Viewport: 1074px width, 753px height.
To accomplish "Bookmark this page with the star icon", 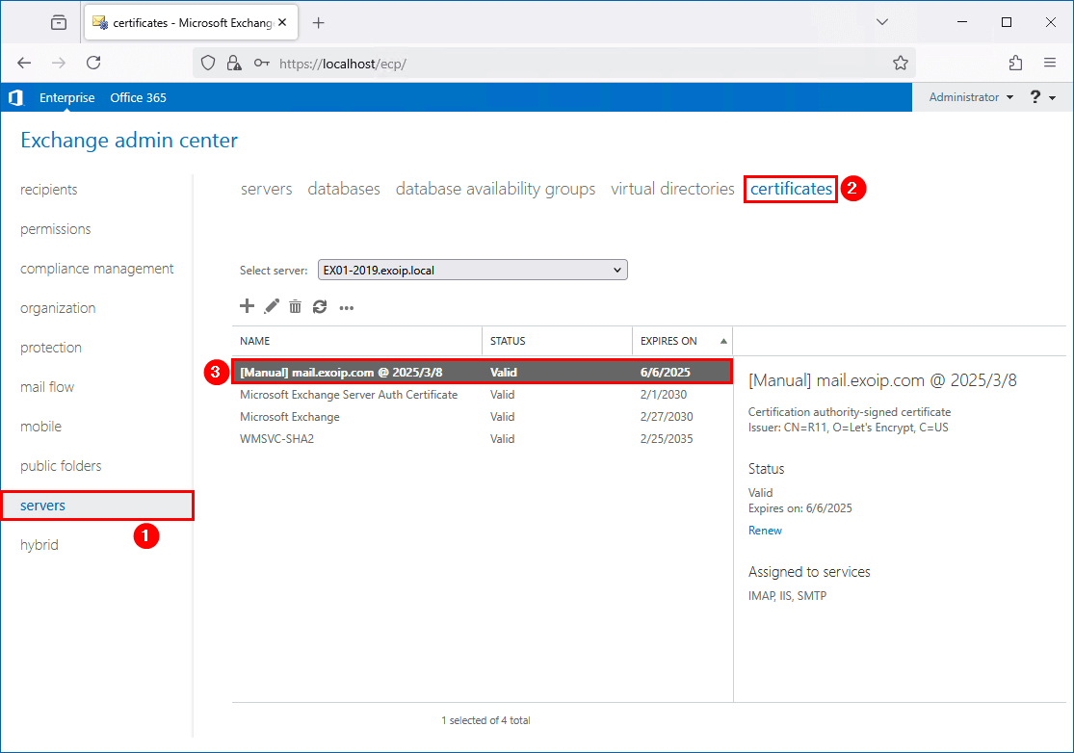I will [901, 63].
